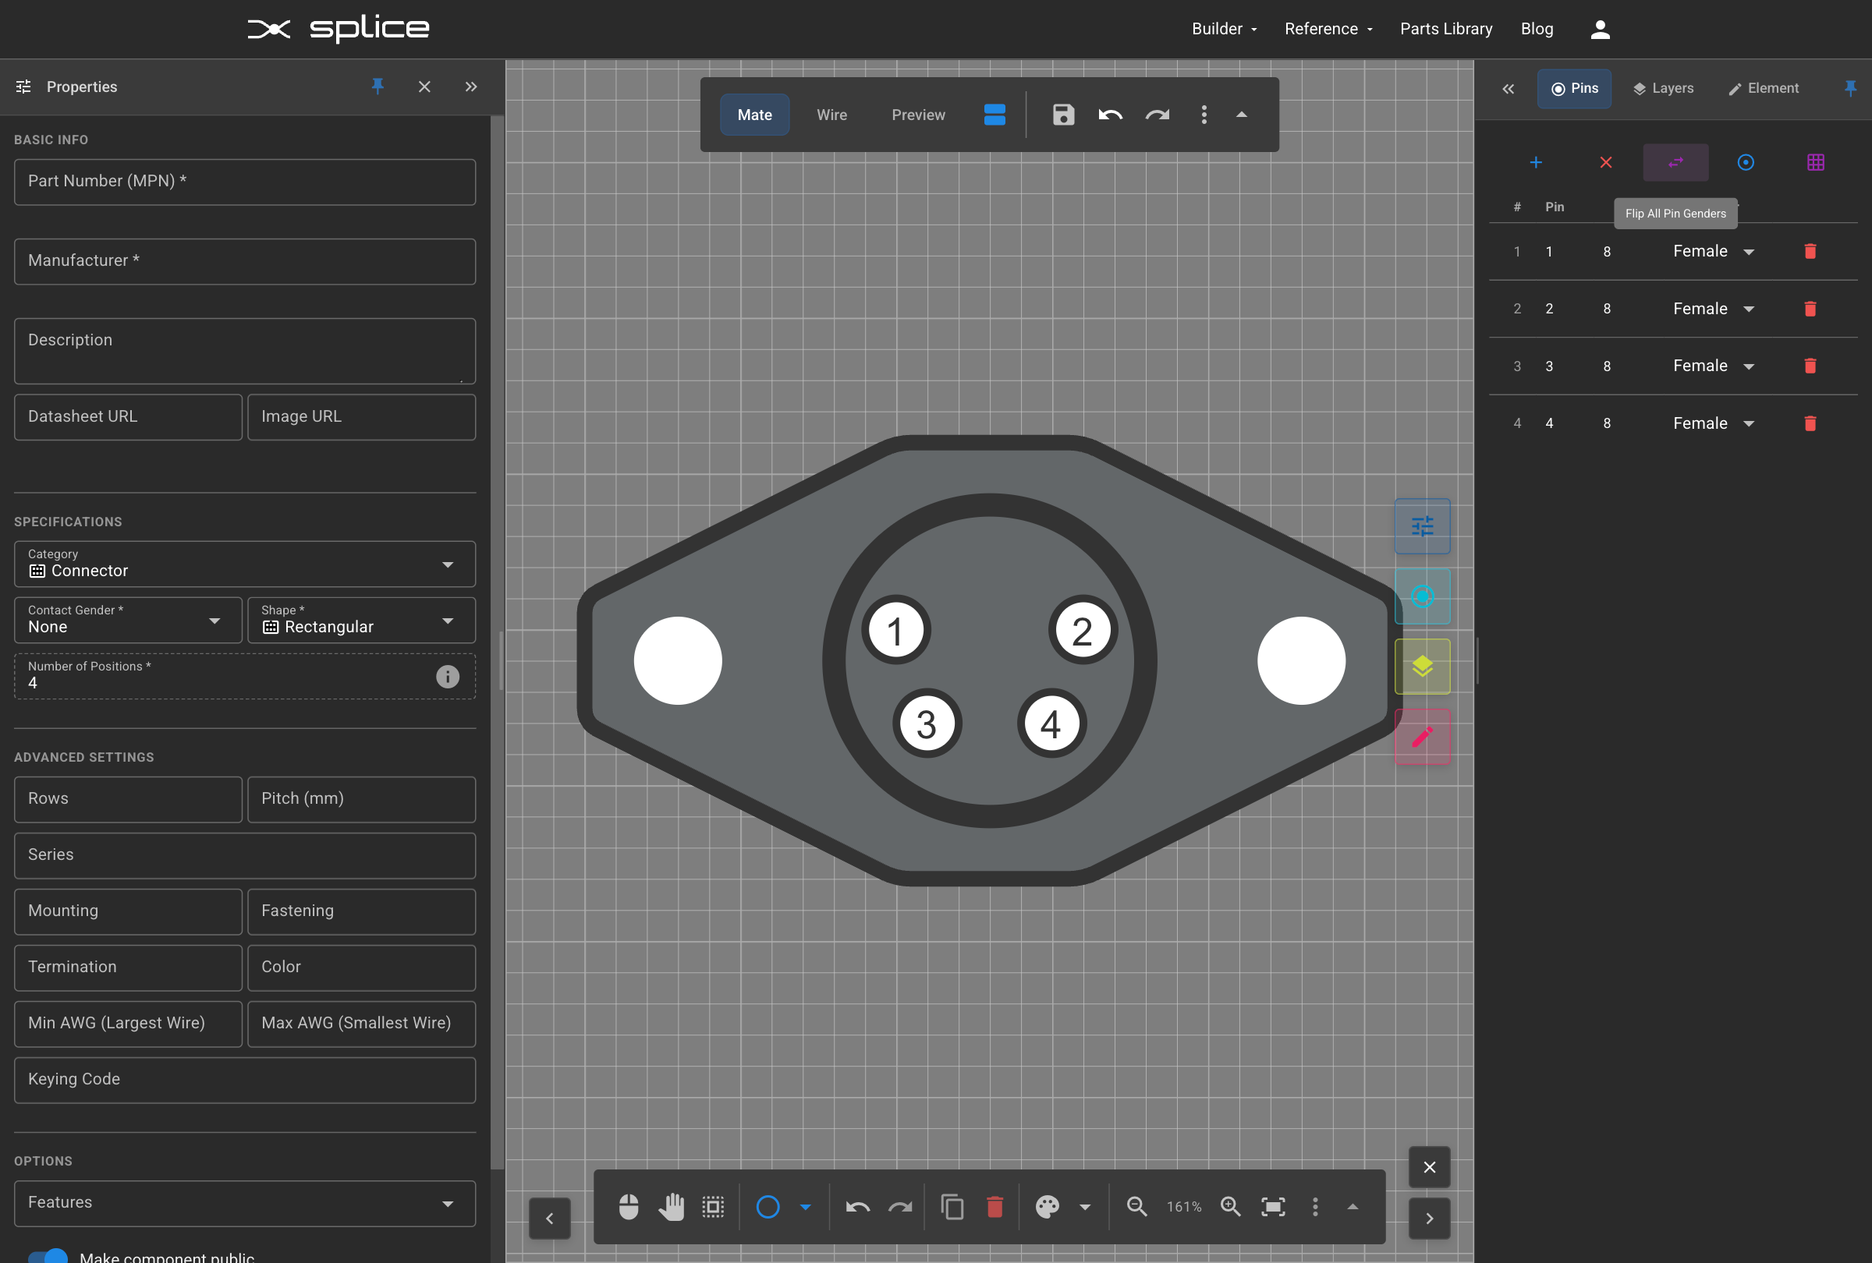Add a new pin with the plus icon
The width and height of the screenshot is (1872, 1263).
(x=1535, y=163)
